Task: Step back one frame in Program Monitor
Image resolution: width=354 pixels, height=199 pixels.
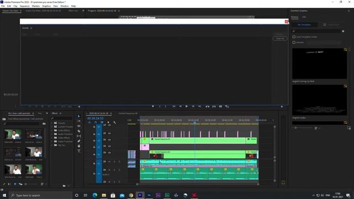Action: click(x=180, y=107)
